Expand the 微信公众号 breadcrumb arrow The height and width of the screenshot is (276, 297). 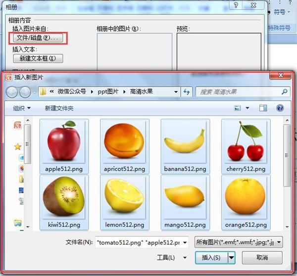[x=92, y=92]
